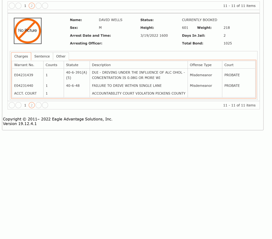Click the previous-page circle in top pager

[18, 6]
